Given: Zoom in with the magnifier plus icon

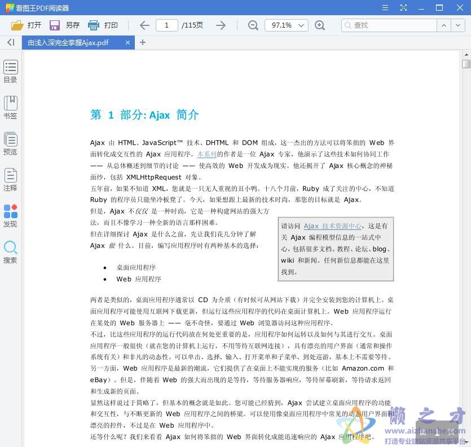Looking at the screenshot, I should [320, 25].
